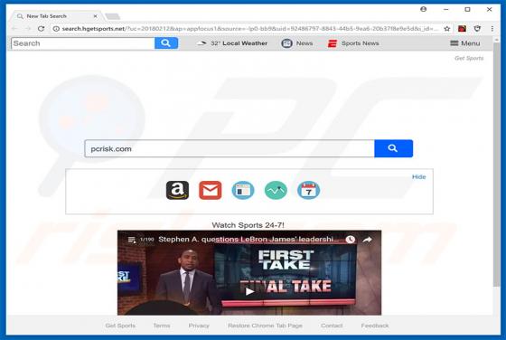Open the Terms footer link
Image resolution: width=506 pixels, height=340 pixels.
click(x=162, y=326)
